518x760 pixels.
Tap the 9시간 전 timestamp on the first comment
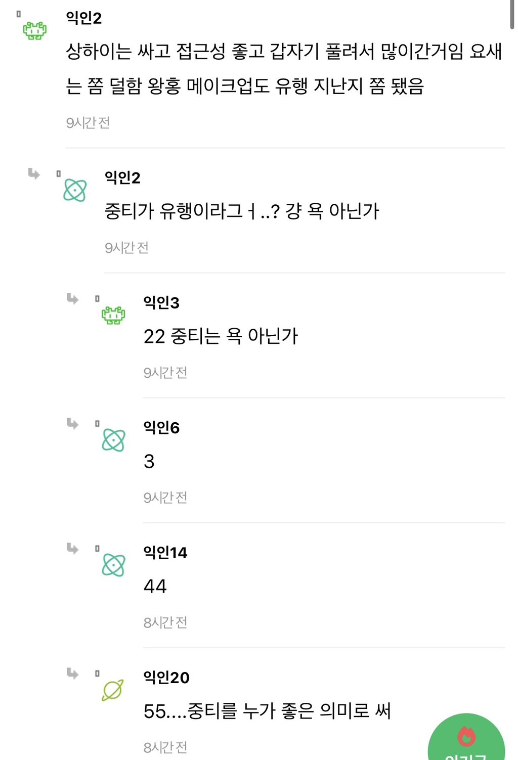click(x=89, y=122)
